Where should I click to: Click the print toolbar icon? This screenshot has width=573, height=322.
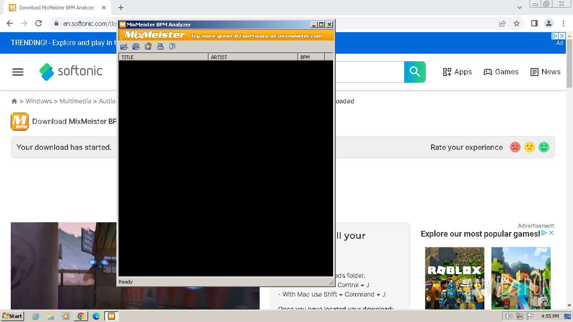(160, 47)
